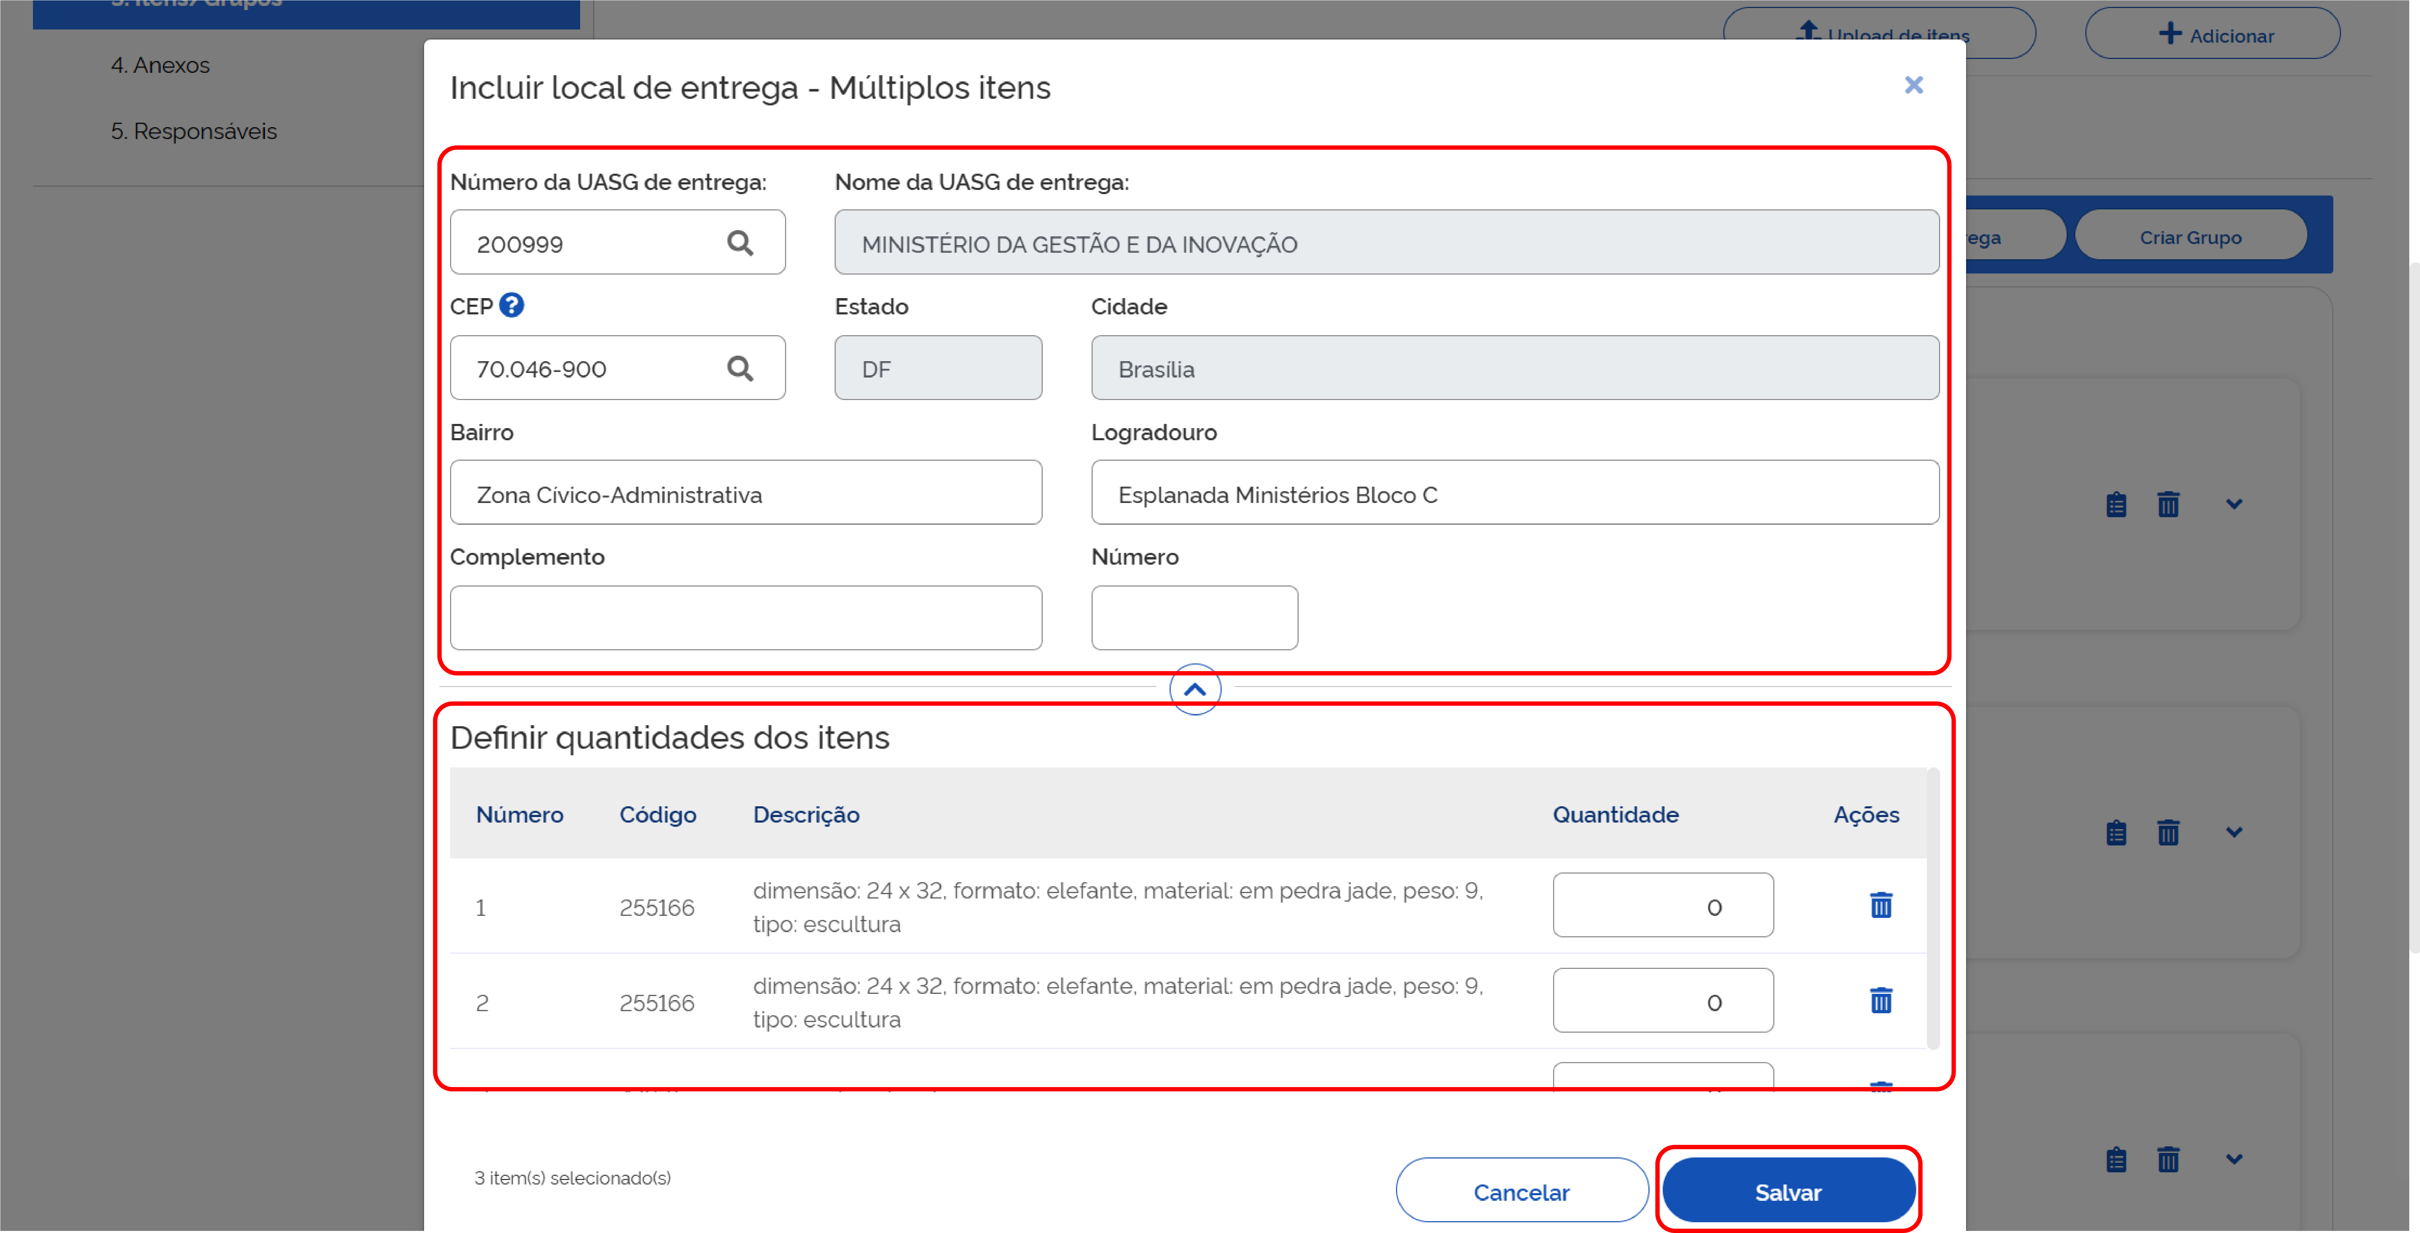Click the trash icon on the first background card
This screenshot has height=1233, width=2420.
2168,504
